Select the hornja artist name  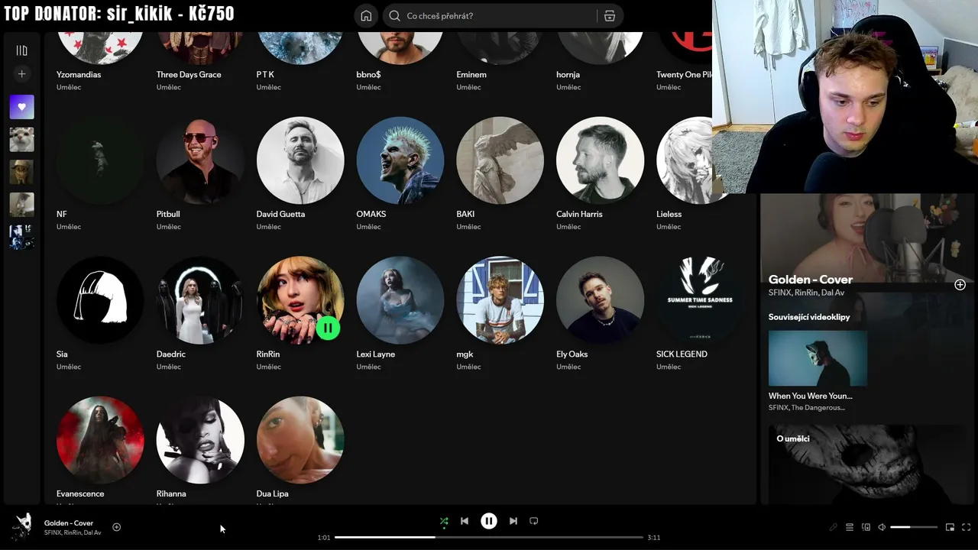(x=568, y=75)
